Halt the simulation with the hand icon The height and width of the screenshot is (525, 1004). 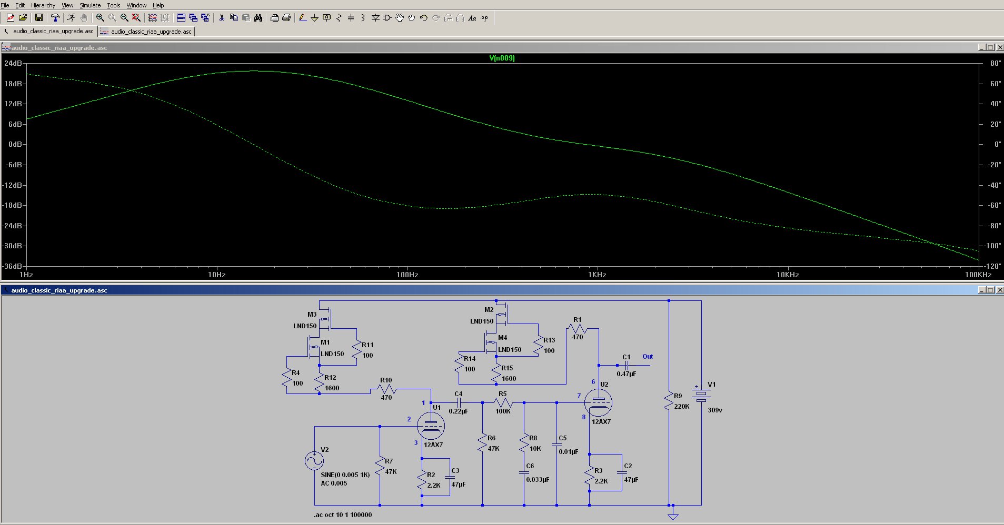pos(83,18)
